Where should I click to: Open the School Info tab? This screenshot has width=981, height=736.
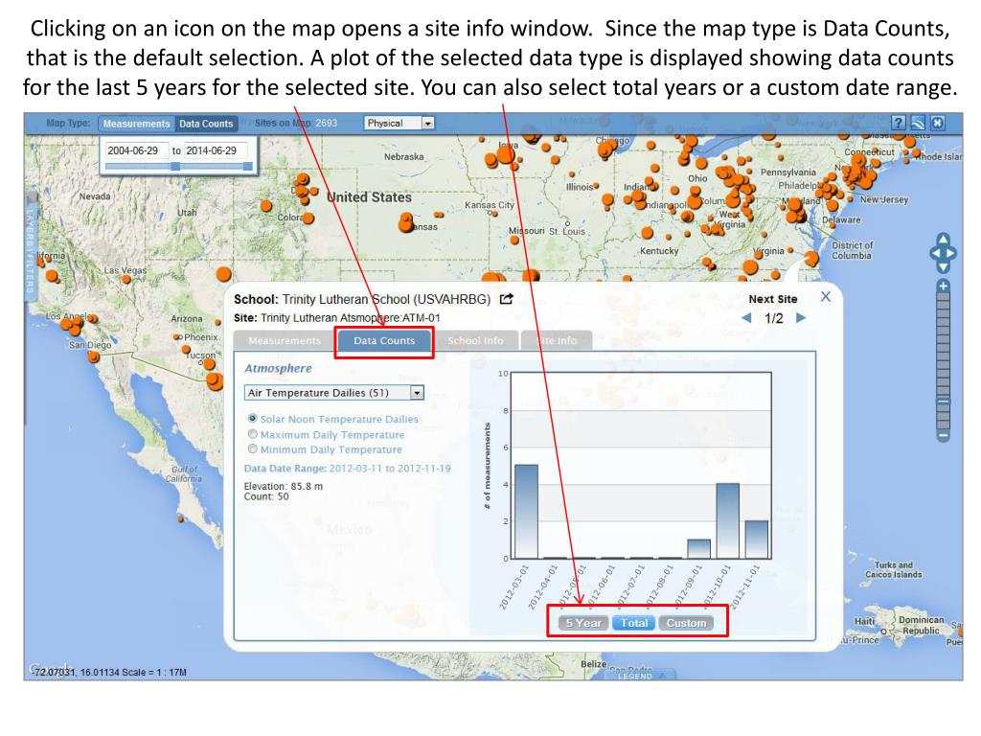tap(475, 340)
